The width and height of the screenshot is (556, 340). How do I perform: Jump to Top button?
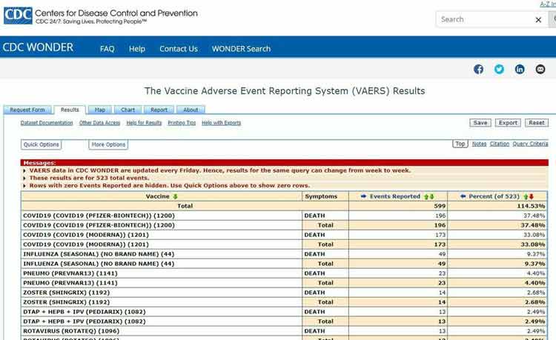tap(460, 144)
